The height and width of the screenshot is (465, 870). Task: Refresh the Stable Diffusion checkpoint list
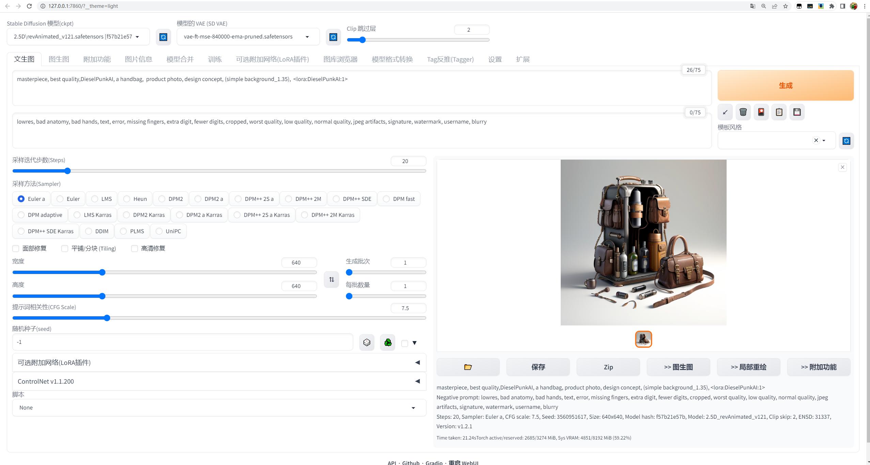163,37
